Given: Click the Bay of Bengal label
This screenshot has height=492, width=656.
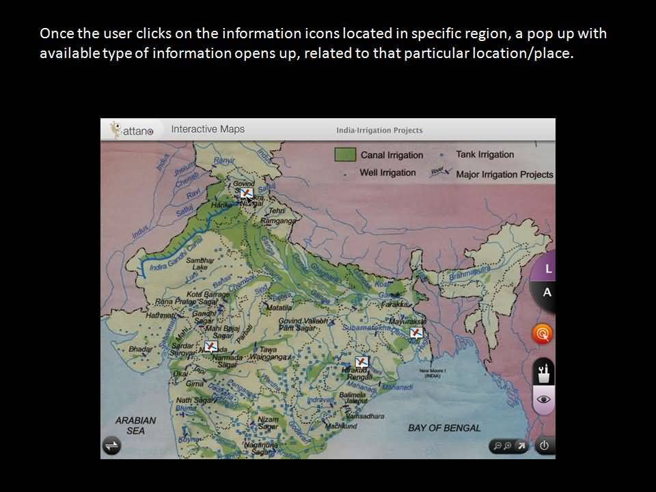Looking at the screenshot, I should [x=444, y=428].
